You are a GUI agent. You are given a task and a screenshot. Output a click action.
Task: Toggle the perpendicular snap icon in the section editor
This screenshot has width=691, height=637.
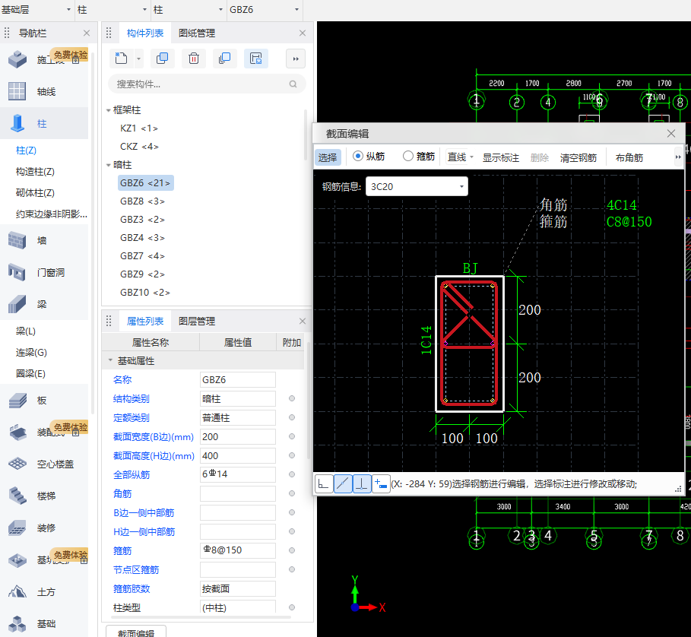pos(362,483)
